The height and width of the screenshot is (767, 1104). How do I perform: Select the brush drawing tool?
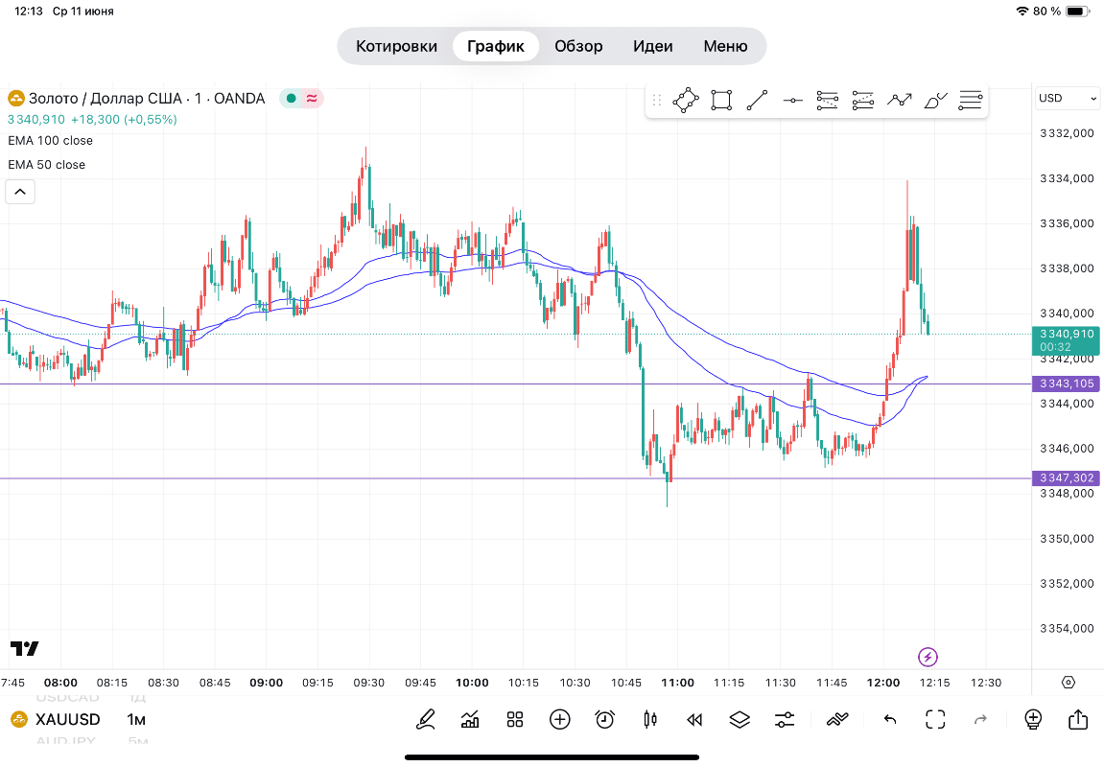coord(936,101)
